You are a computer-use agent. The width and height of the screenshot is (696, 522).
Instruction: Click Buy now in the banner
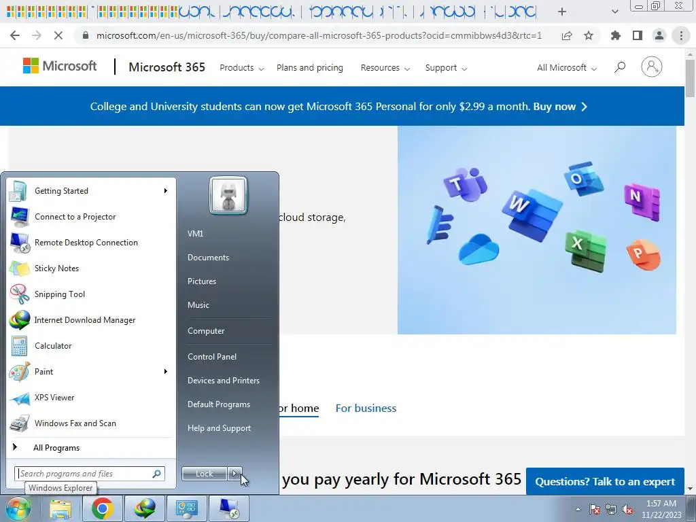(x=560, y=107)
